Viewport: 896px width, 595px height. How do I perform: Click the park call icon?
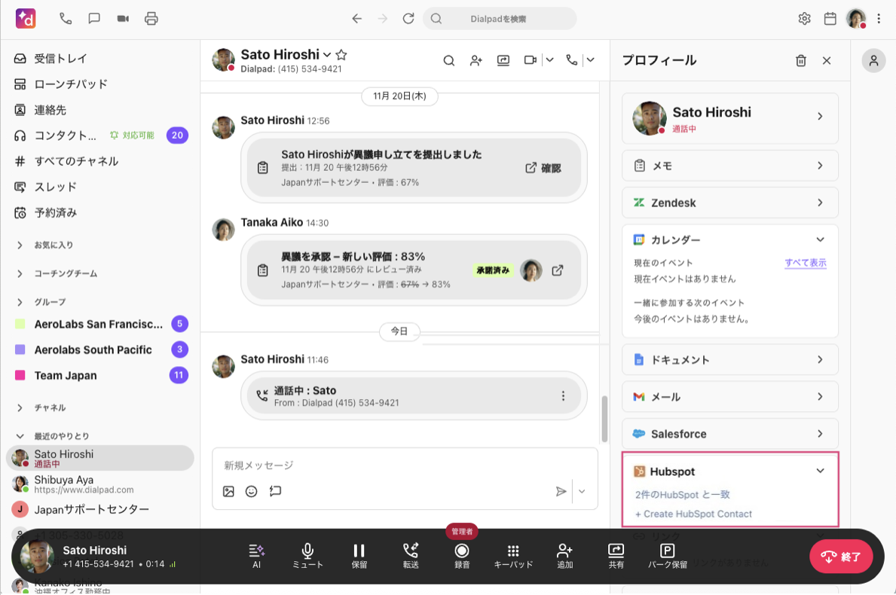tap(668, 555)
